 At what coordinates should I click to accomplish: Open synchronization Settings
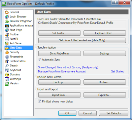(x=105, y=53)
